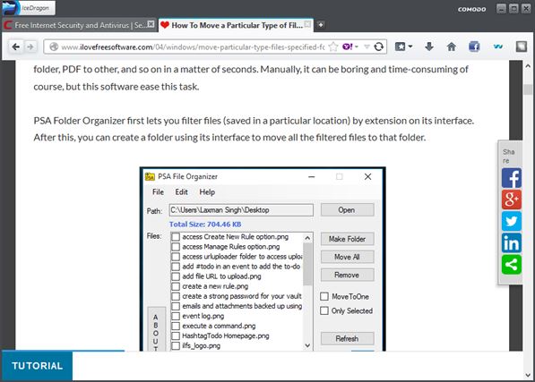The height and width of the screenshot is (382, 535).
Task: Click the PSA File Organizer screenshot image
Action: pos(263,259)
